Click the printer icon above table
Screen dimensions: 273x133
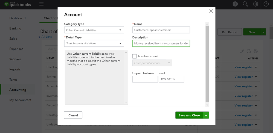[x=249, y=51]
